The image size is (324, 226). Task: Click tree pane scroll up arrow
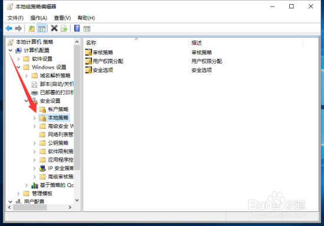[77, 42]
